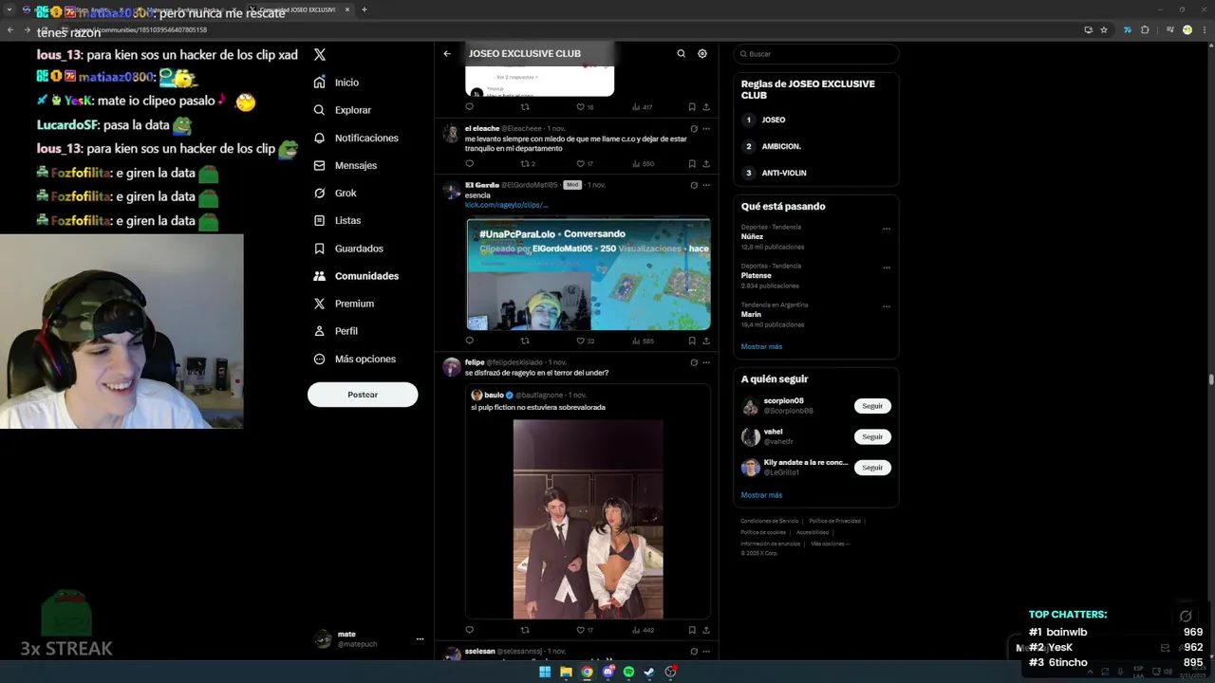Open options for Platense trend
This screenshot has height=683, width=1215.
(x=887, y=268)
